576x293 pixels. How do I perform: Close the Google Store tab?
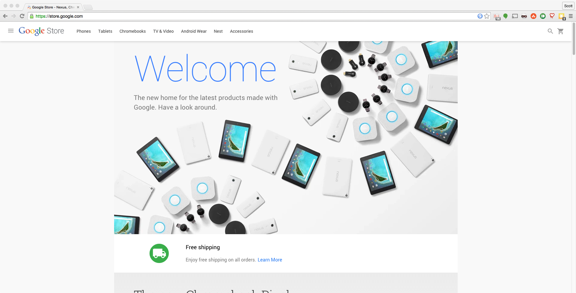pos(78,7)
